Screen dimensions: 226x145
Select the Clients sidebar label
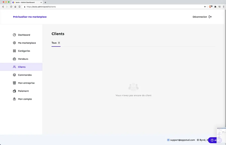(22, 67)
